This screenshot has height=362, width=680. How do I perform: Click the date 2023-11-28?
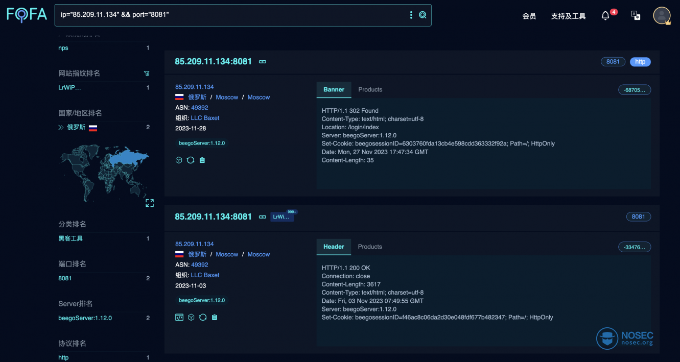[x=191, y=128]
